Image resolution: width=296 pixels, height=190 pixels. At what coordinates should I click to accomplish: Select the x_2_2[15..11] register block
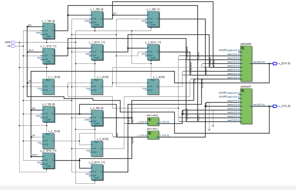(97, 173)
